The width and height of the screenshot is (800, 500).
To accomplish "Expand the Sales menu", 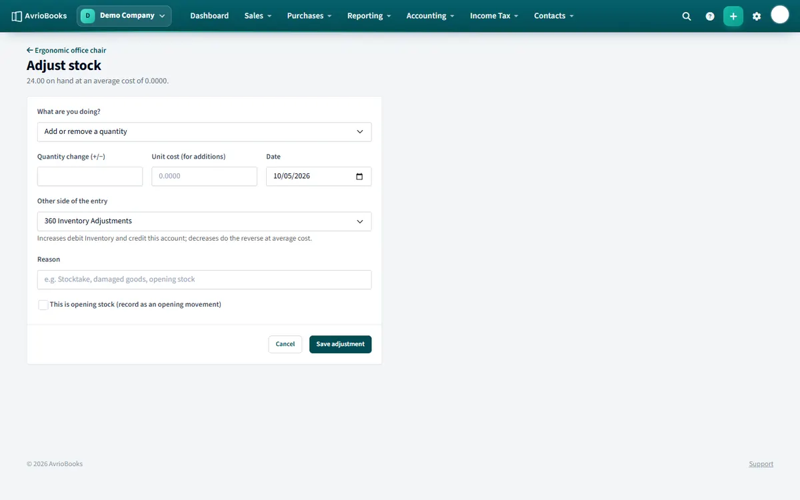I will (x=258, y=16).
